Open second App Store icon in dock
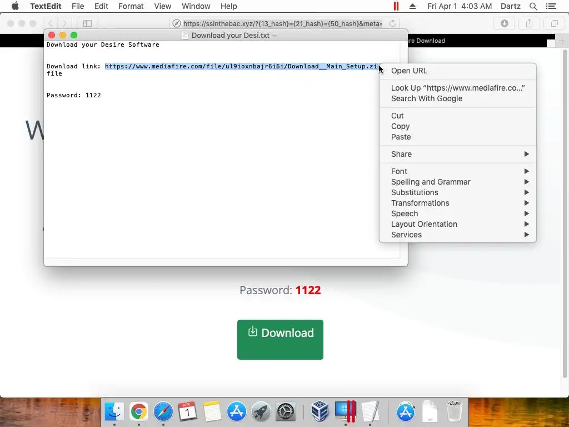Image resolution: width=569 pixels, height=427 pixels. point(405,412)
